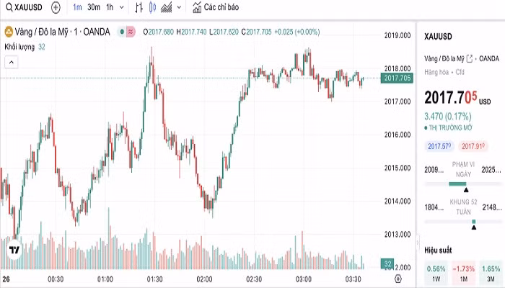The image size is (505, 288).
Task: Open the Vàng / Đô la Mỹ external link icon
Action: click(x=470, y=59)
